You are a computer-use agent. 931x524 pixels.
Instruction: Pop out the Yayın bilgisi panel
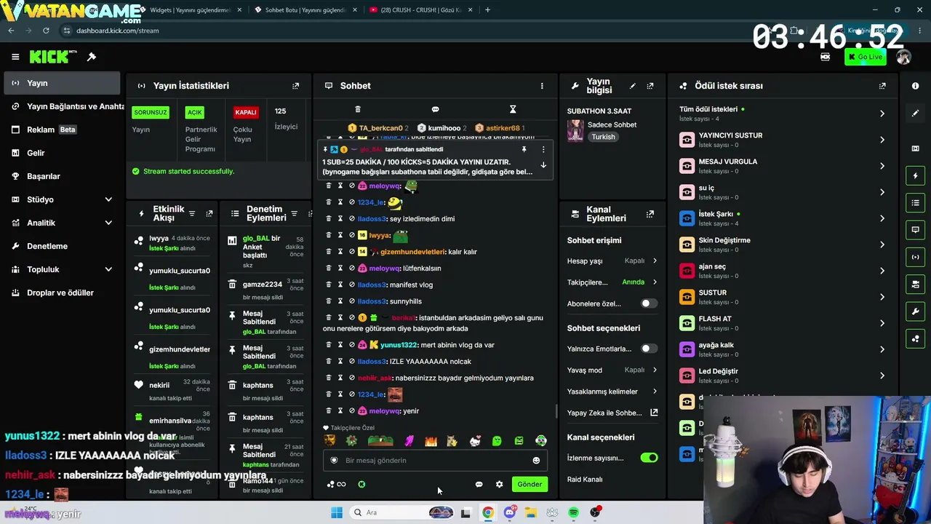(x=650, y=86)
